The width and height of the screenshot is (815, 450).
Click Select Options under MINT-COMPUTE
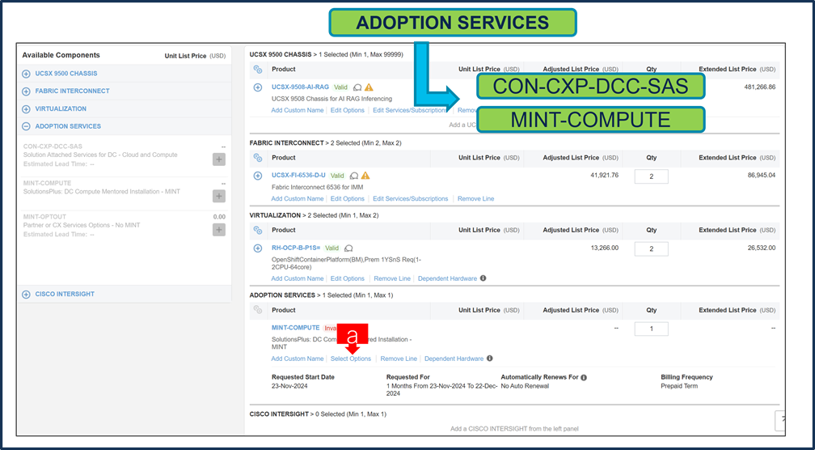351,359
